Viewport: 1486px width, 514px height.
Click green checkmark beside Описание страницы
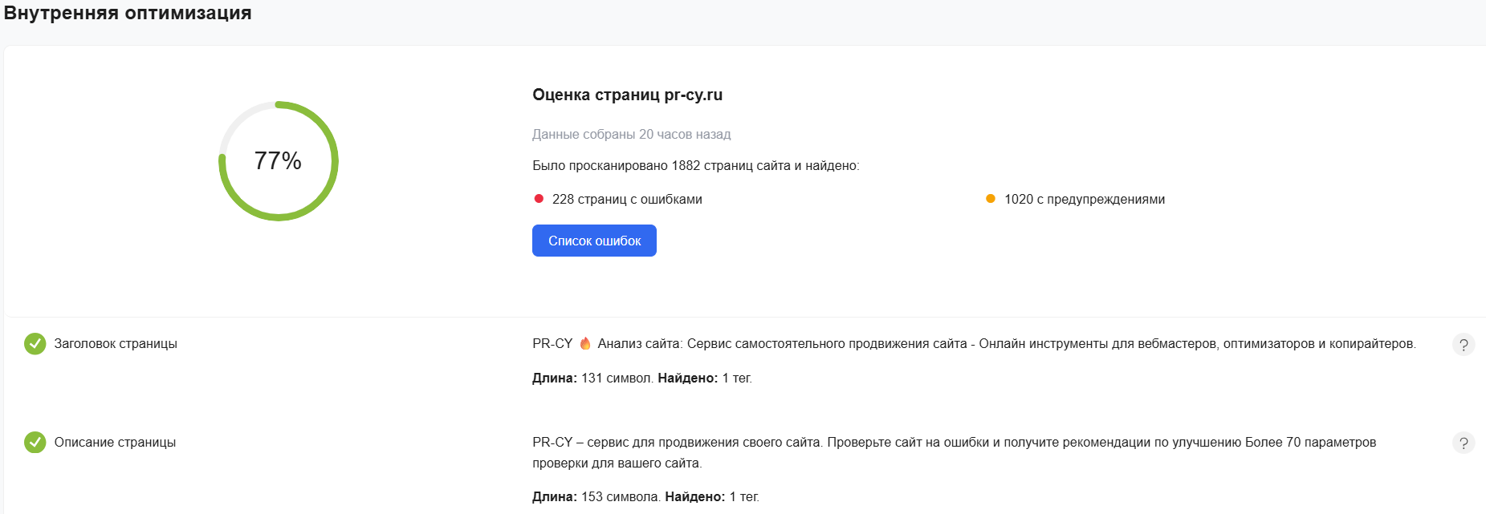click(x=35, y=443)
